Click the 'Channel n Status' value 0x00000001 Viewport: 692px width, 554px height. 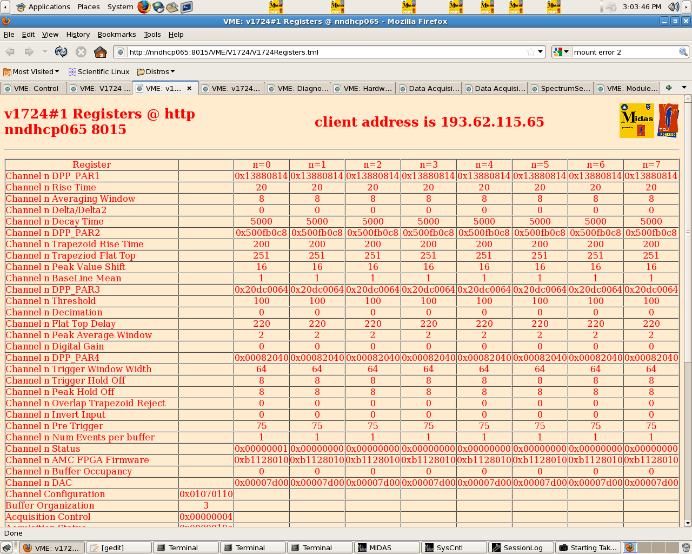[x=262, y=449]
